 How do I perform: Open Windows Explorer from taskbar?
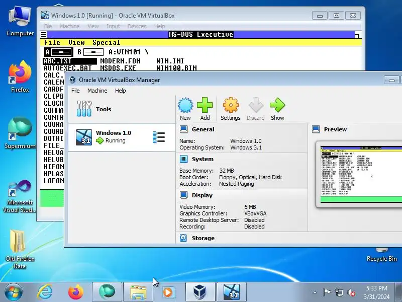138,292
